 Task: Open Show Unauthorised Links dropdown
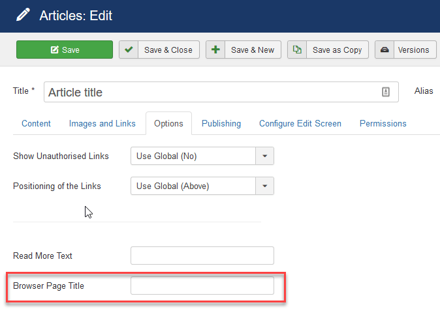(x=202, y=156)
